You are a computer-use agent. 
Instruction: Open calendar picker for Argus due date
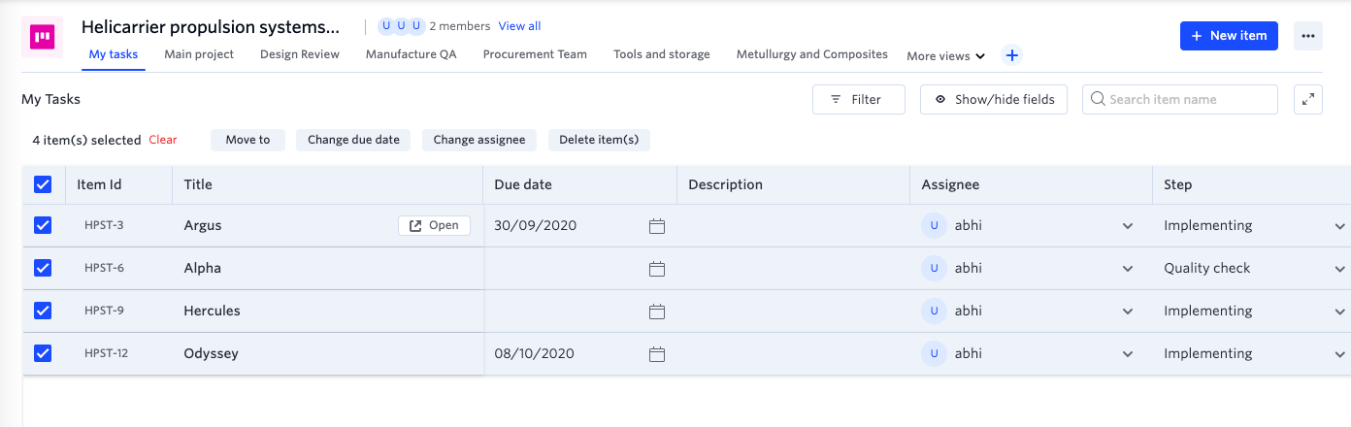coord(657,226)
